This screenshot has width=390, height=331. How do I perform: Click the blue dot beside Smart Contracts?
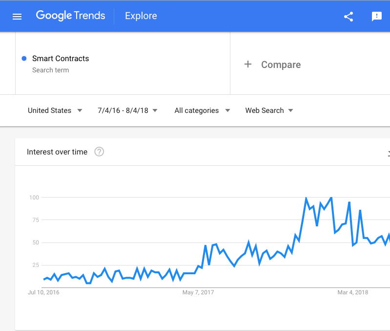[x=24, y=59]
